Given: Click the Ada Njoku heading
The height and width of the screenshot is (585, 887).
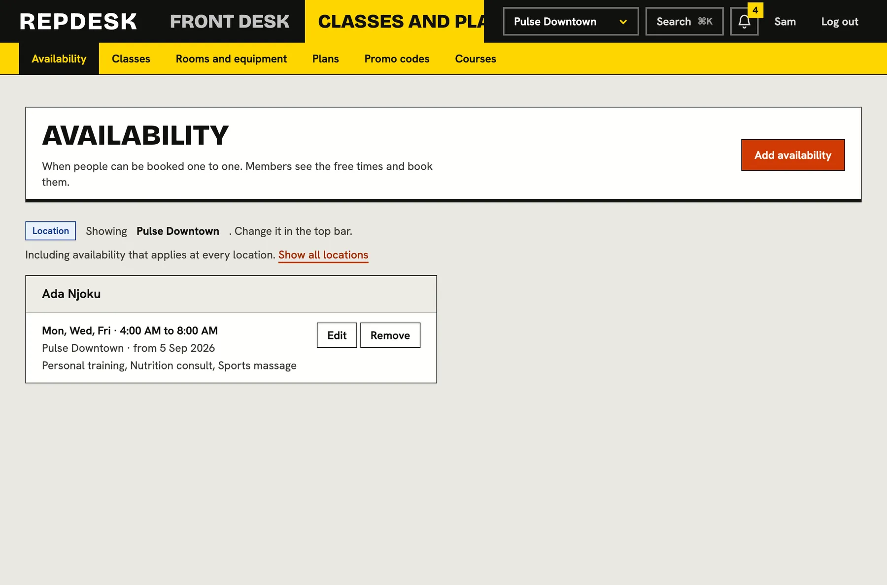Looking at the screenshot, I should pos(71,294).
